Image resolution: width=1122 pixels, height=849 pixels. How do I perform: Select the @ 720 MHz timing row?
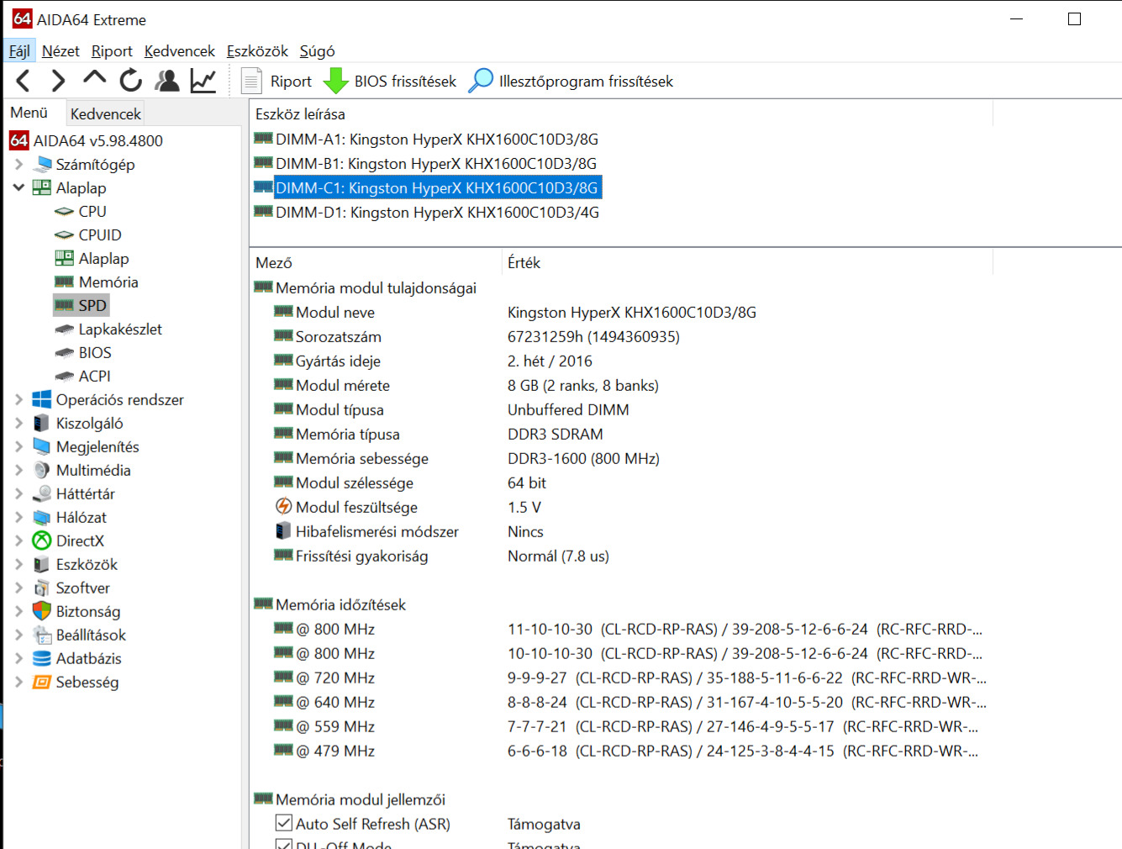pyautogui.click(x=622, y=678)
